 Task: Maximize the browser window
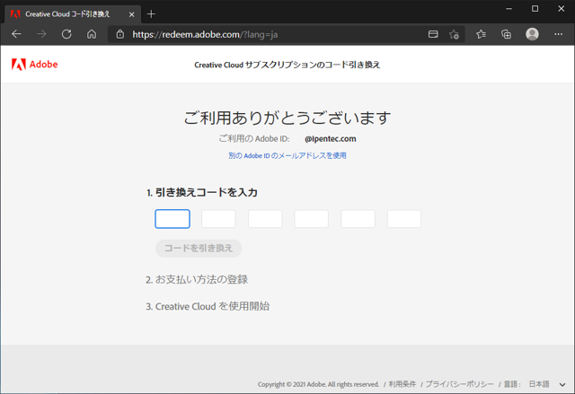pos(535,9)
